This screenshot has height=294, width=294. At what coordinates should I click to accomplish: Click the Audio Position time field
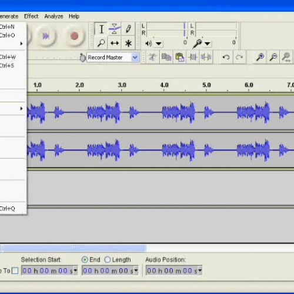click(172, 270)
